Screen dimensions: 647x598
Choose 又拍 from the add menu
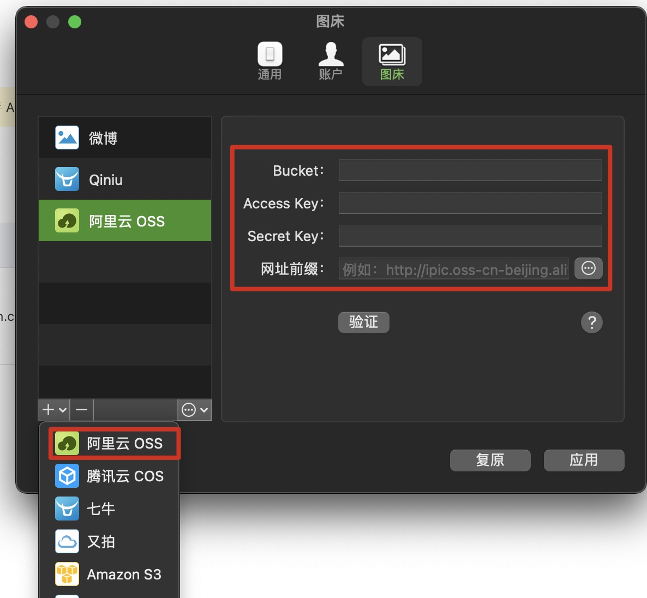pos(109,542)
